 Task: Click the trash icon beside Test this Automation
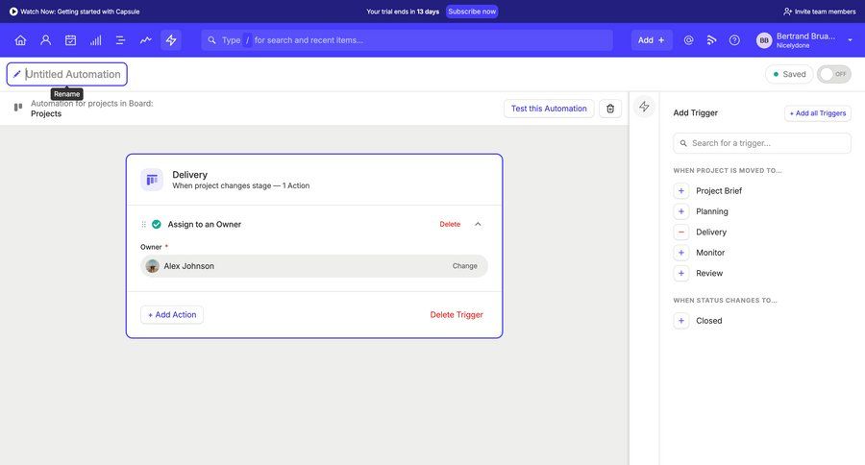pos(610,109)
